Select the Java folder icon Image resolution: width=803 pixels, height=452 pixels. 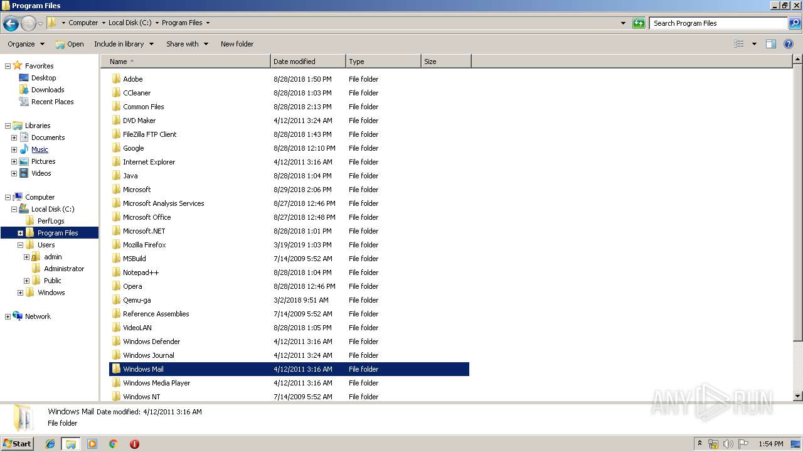[116, 176]
